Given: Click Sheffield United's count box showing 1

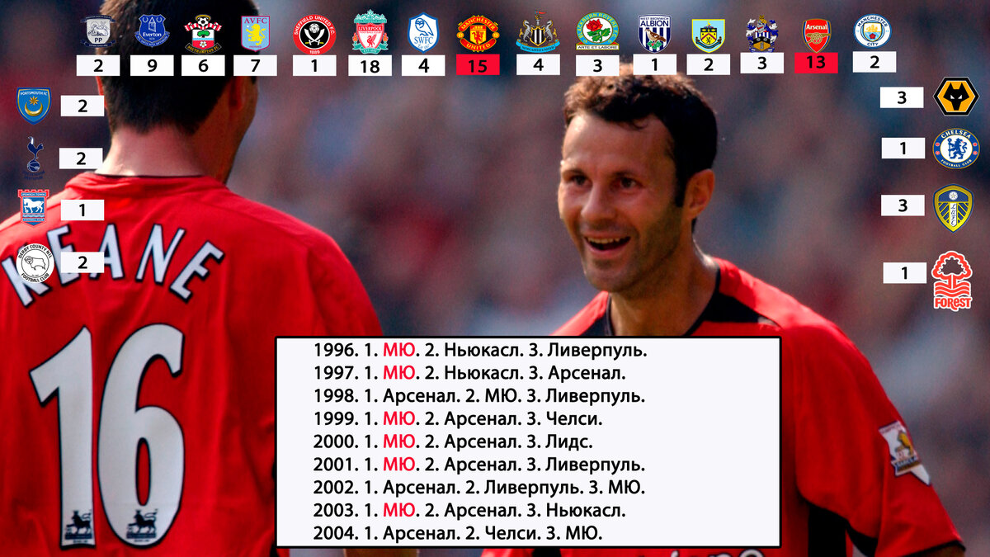Looking at the screenshot, I should (x=314, y=65).
